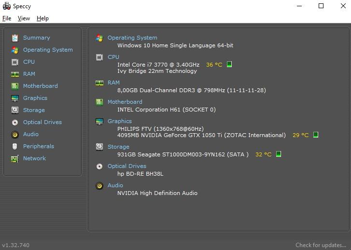Open the Help menu
351x250 pixels.
coord(42,18)
